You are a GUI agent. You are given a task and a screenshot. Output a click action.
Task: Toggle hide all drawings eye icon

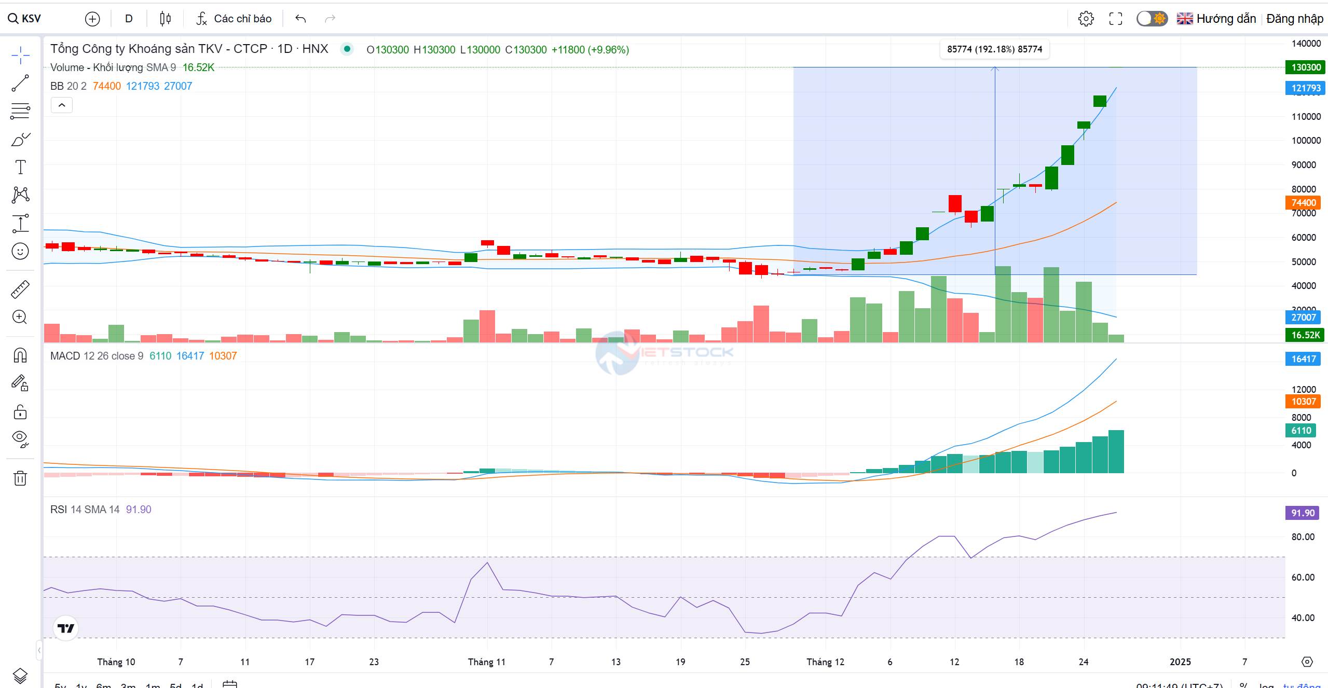[x=20, y=438]
